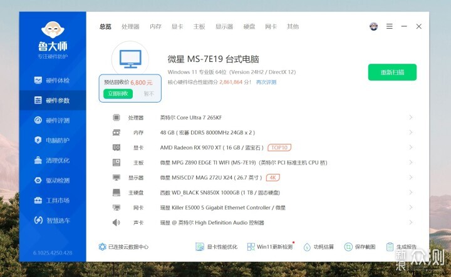Switch to the 总览 tab
451x277 pixels.
(x=105, y=27)
